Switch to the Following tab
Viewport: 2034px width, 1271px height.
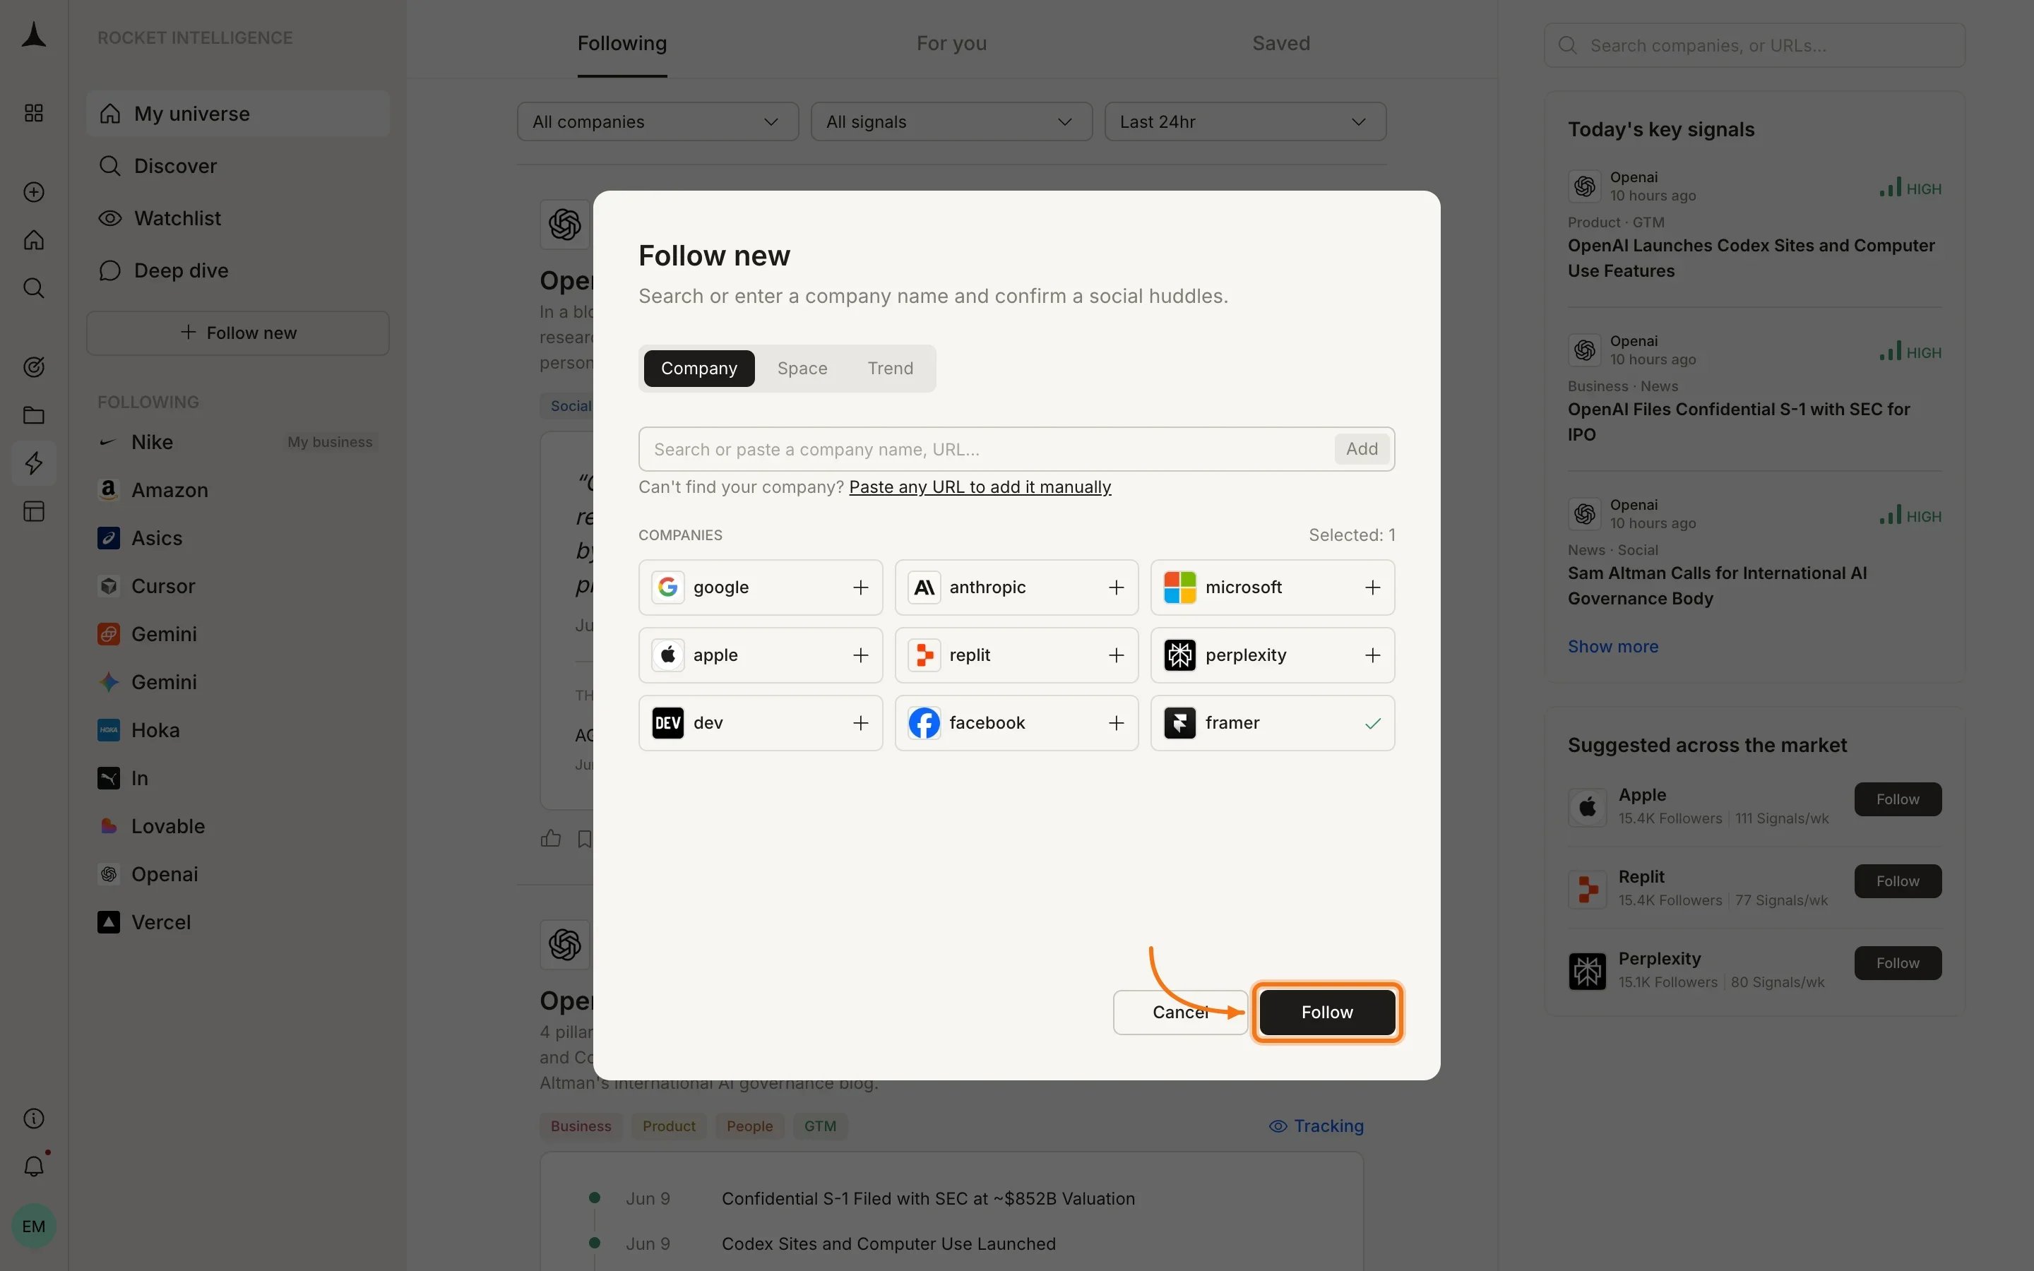point(622,43)
